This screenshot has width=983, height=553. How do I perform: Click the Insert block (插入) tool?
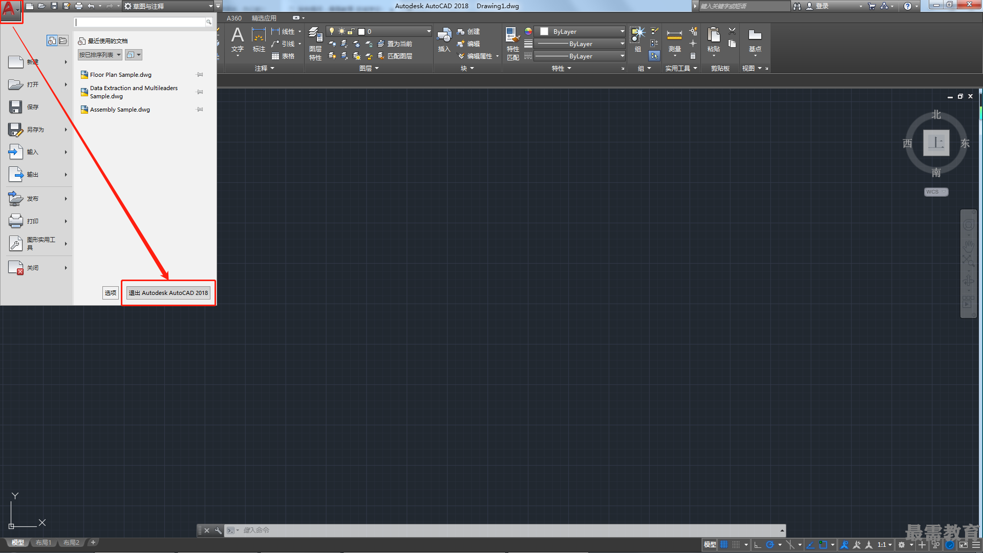tap(444, 40)
